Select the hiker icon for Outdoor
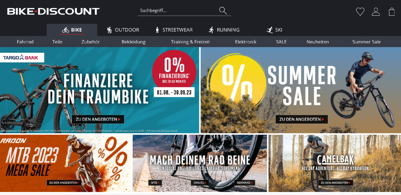Image resolution: width=401 pixels, height=195 pixels. [109, 30]
